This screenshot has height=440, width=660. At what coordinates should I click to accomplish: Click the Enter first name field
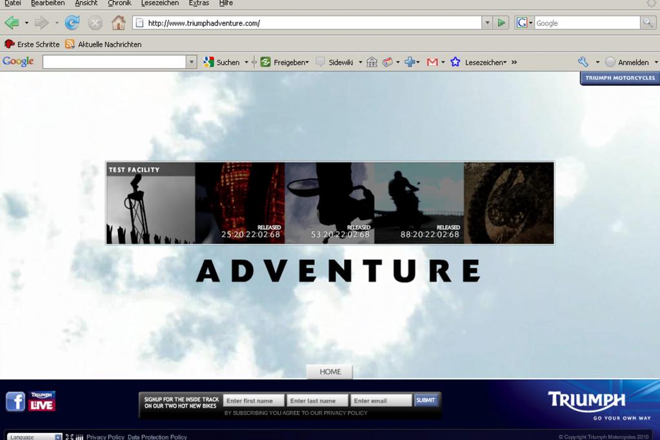click(254, 401)
